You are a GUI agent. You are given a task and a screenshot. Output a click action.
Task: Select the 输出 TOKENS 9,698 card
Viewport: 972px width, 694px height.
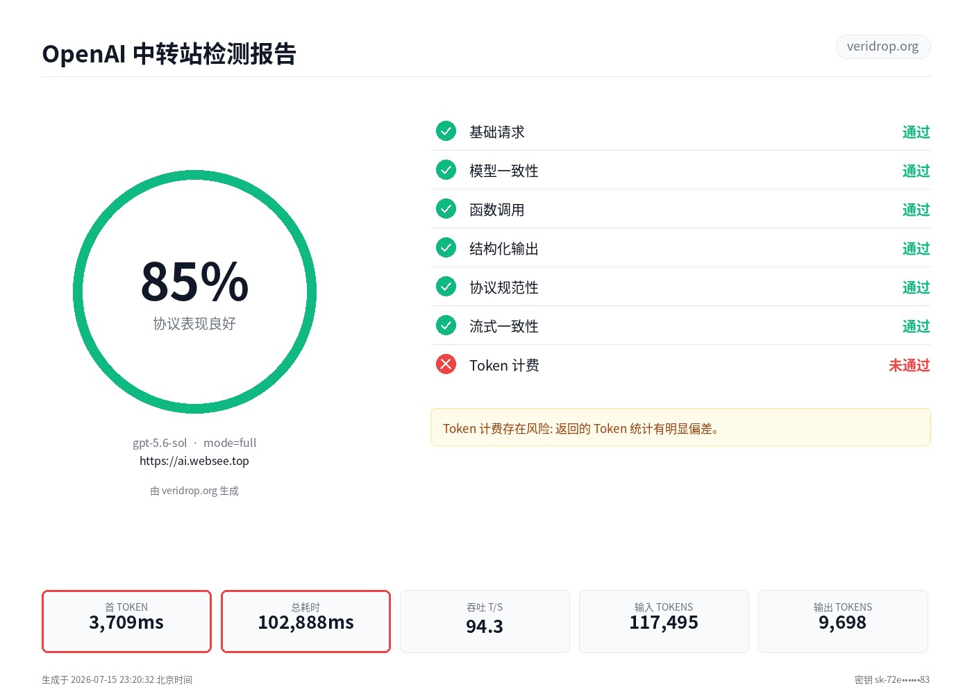(x=843, y=621)
